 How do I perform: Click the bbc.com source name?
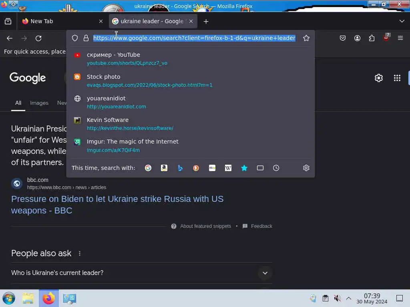pyautogui.click(x=38, y=180)
